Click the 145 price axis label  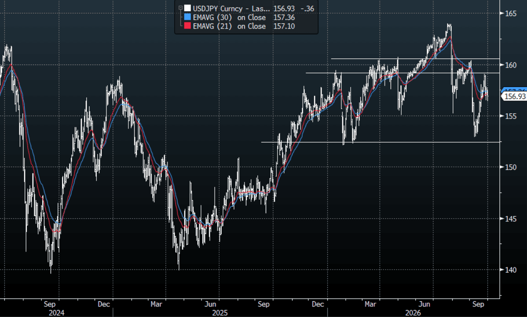(x=511, y=219)
